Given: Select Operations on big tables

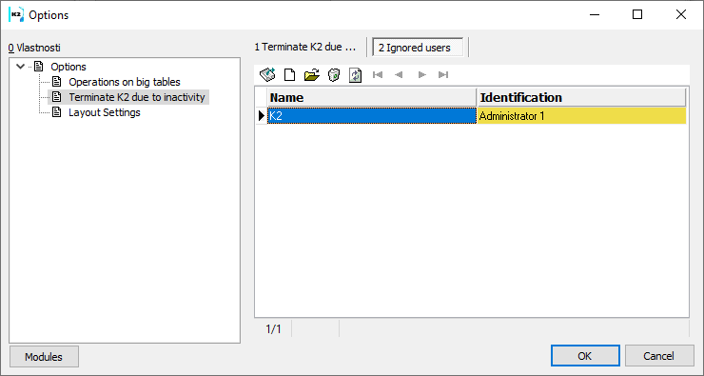Looking at the screenshot, I should [125, 82].
